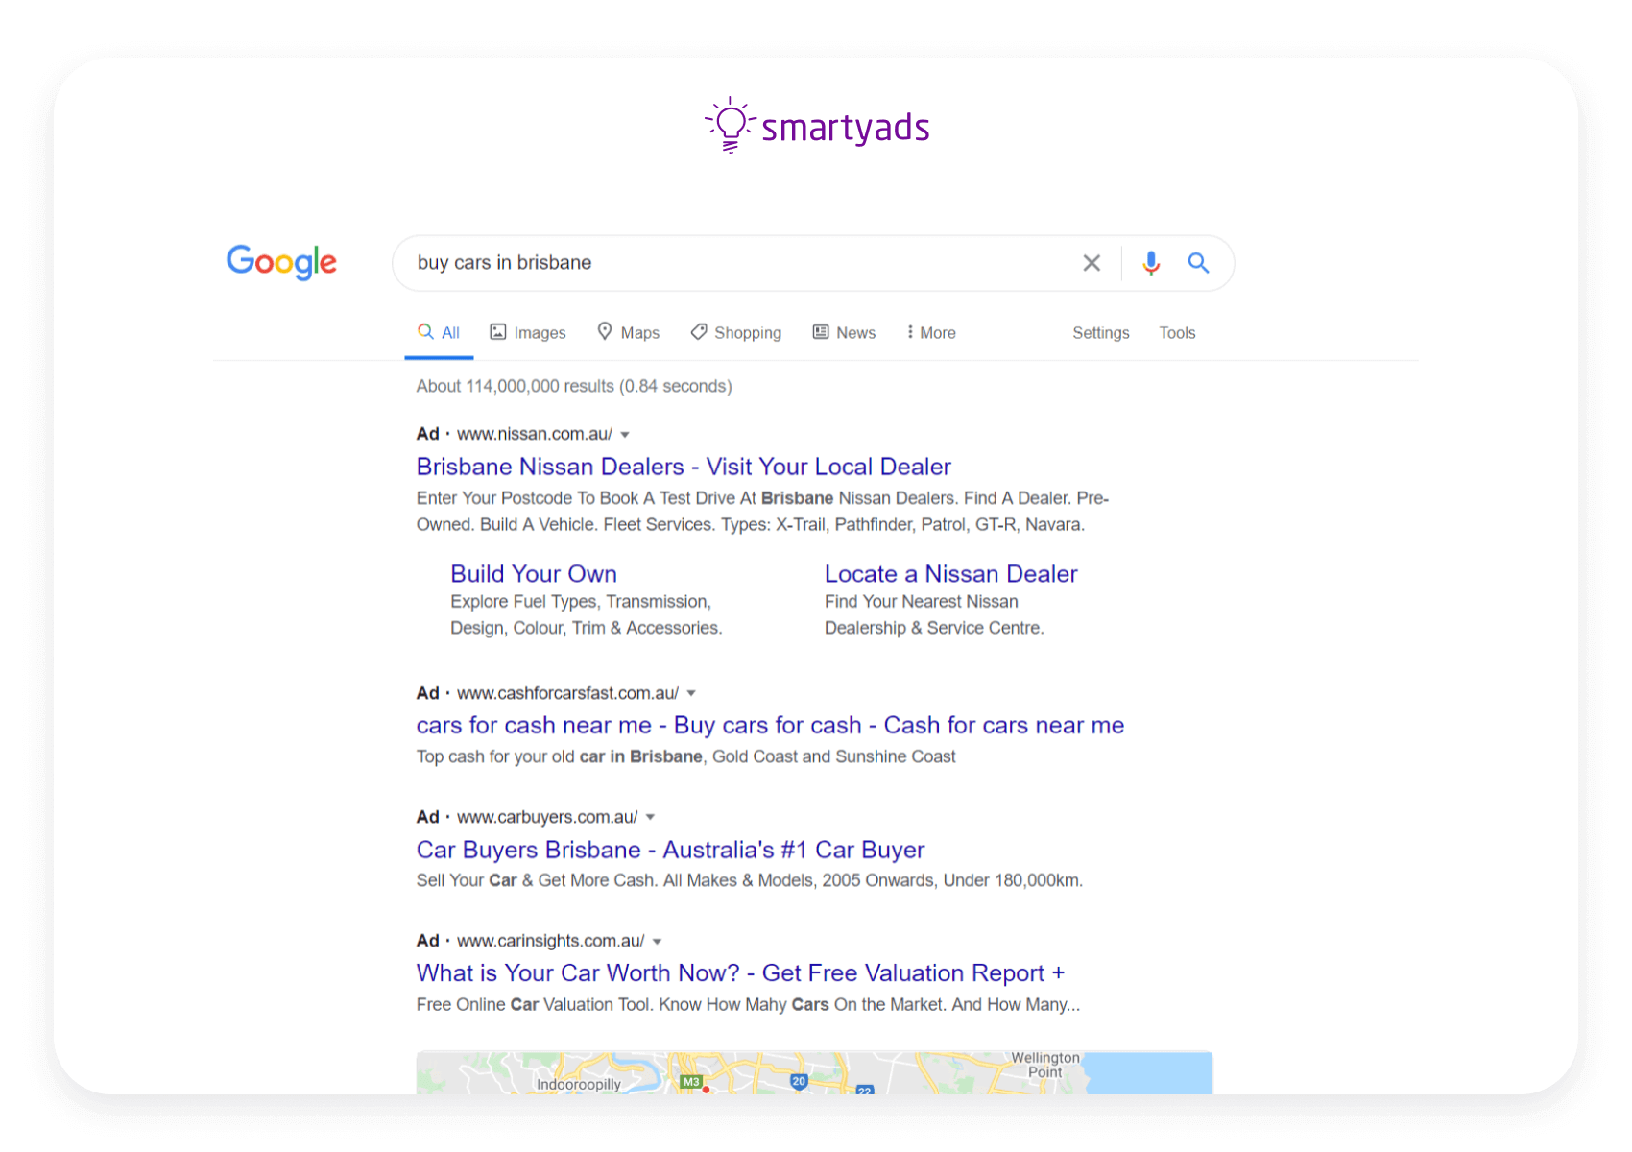The width and height of the screenshot is (1632, 1152).
Task: Expand the dropdown arrow beside www.carinsights.com.au
Action: point(658,942)
